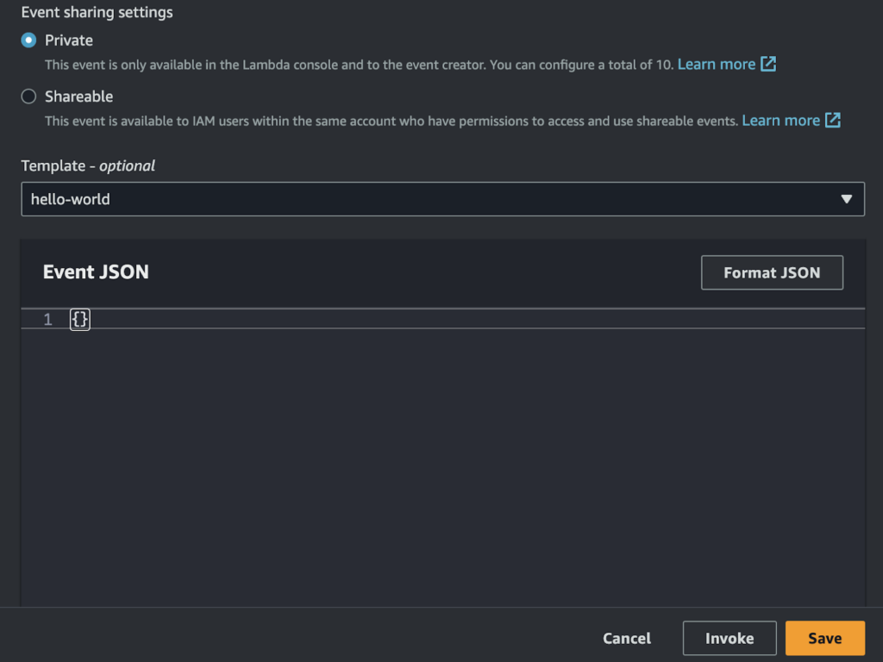883x662 pixels.
Task: Click line number 1 in editor gutter
Action: click(x=48, y=320)
